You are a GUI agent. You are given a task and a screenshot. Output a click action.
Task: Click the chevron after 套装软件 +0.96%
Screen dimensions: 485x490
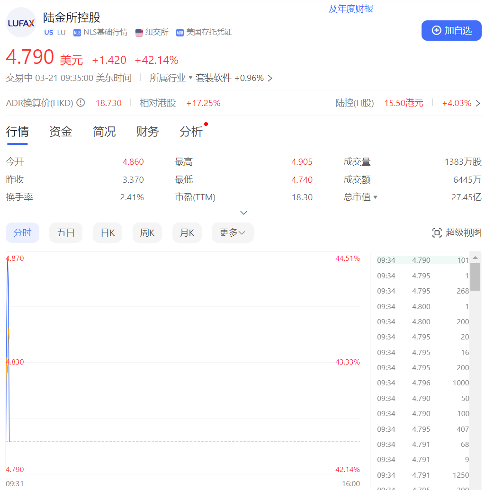(x=270, y=78)
